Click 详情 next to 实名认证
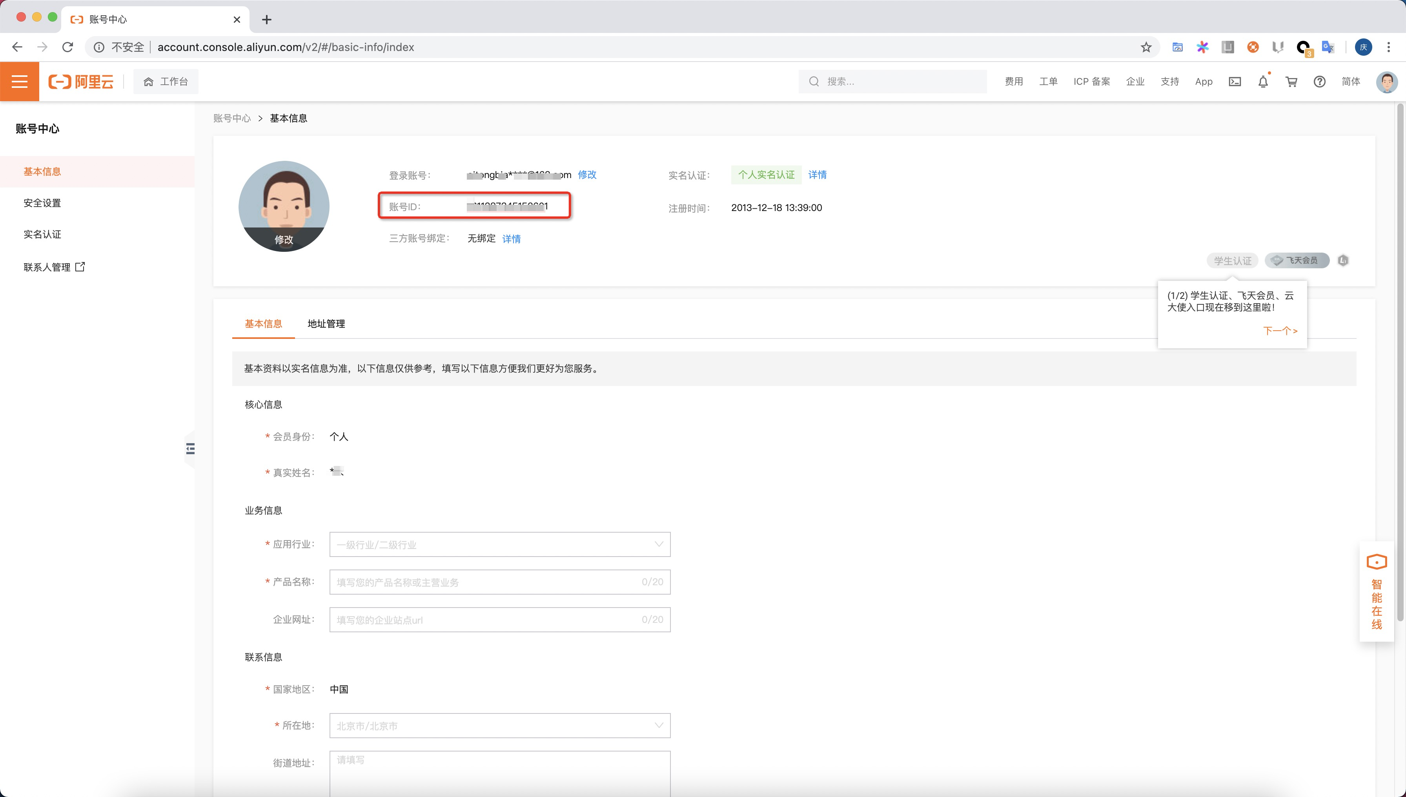The image size is (1406, 797). coord(818,175)
